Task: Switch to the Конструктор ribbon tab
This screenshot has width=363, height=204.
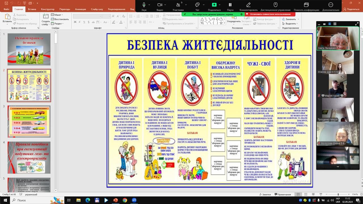Action: pyautogui.click(x=48, y=9)
